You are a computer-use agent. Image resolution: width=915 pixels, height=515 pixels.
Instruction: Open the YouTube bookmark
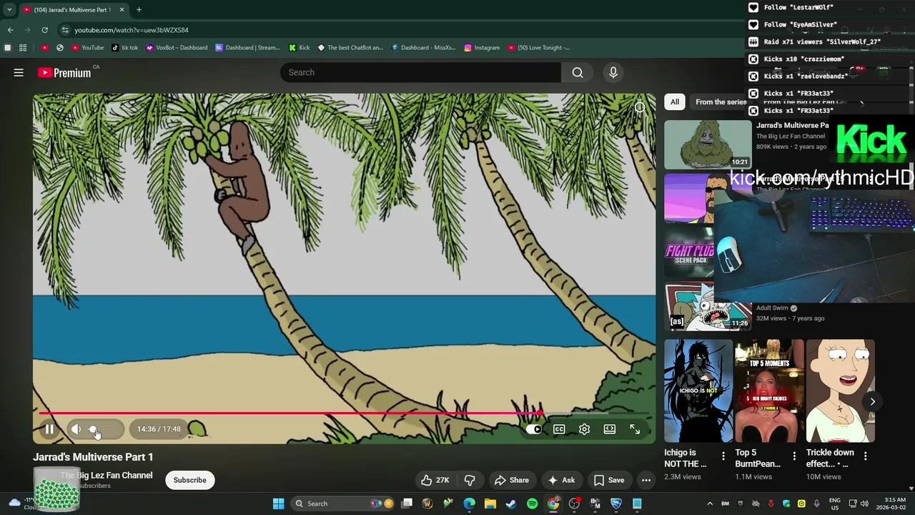(88, 48)
